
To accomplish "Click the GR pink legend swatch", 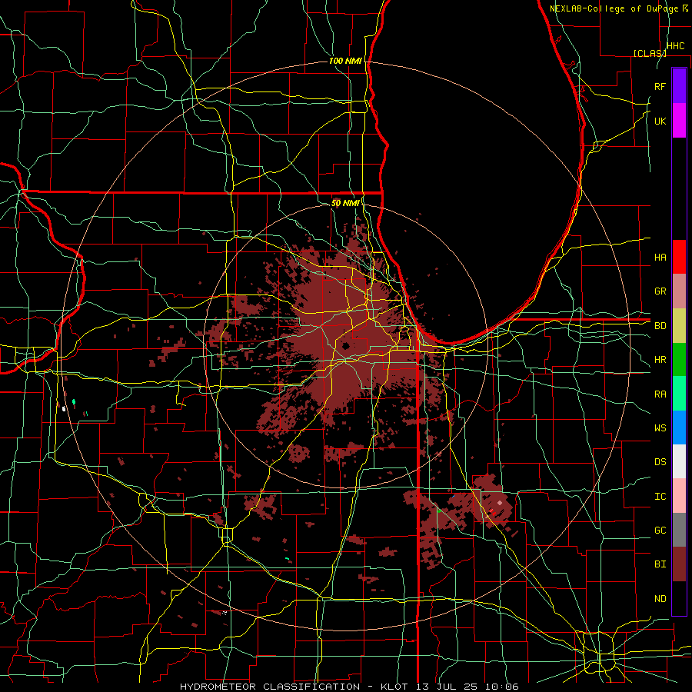I will click(x=679, y=291).
